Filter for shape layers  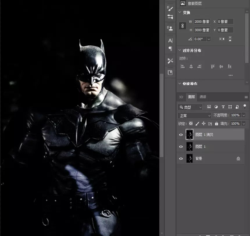(230, 107)
